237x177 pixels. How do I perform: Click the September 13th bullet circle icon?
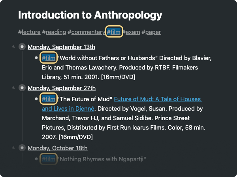point(22,47)
